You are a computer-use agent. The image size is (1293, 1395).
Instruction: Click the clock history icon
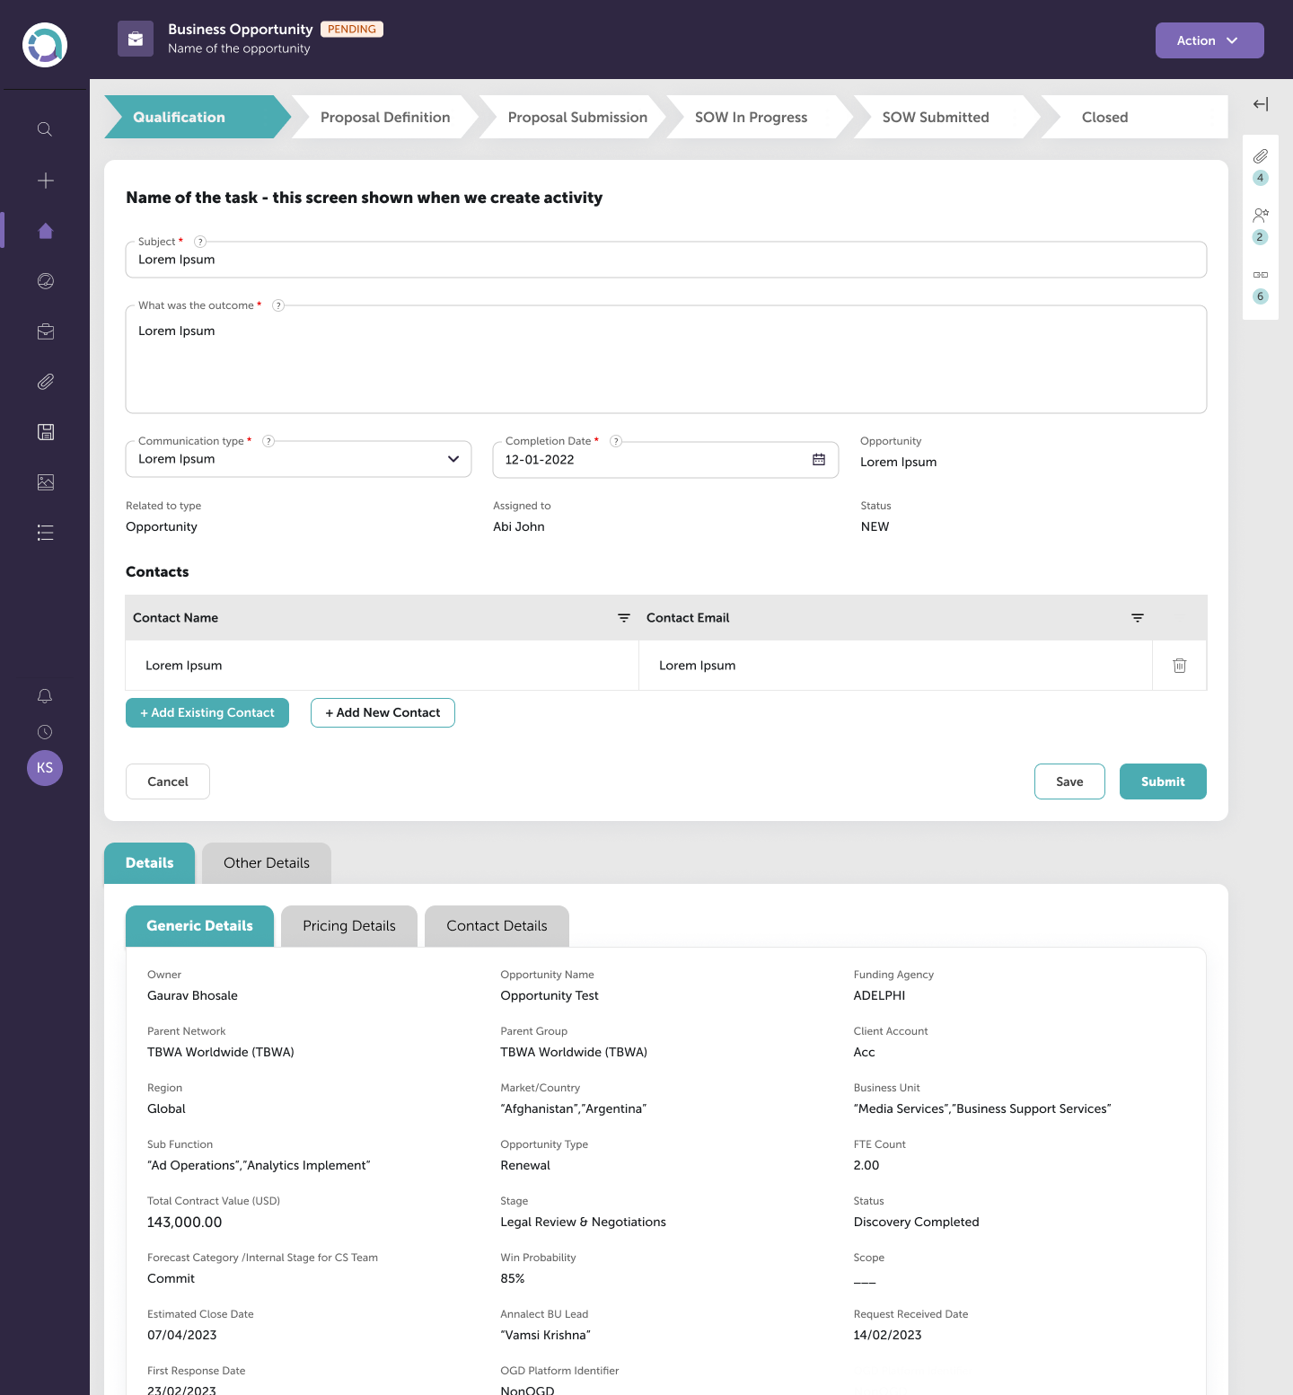click(x=45, y=732)
